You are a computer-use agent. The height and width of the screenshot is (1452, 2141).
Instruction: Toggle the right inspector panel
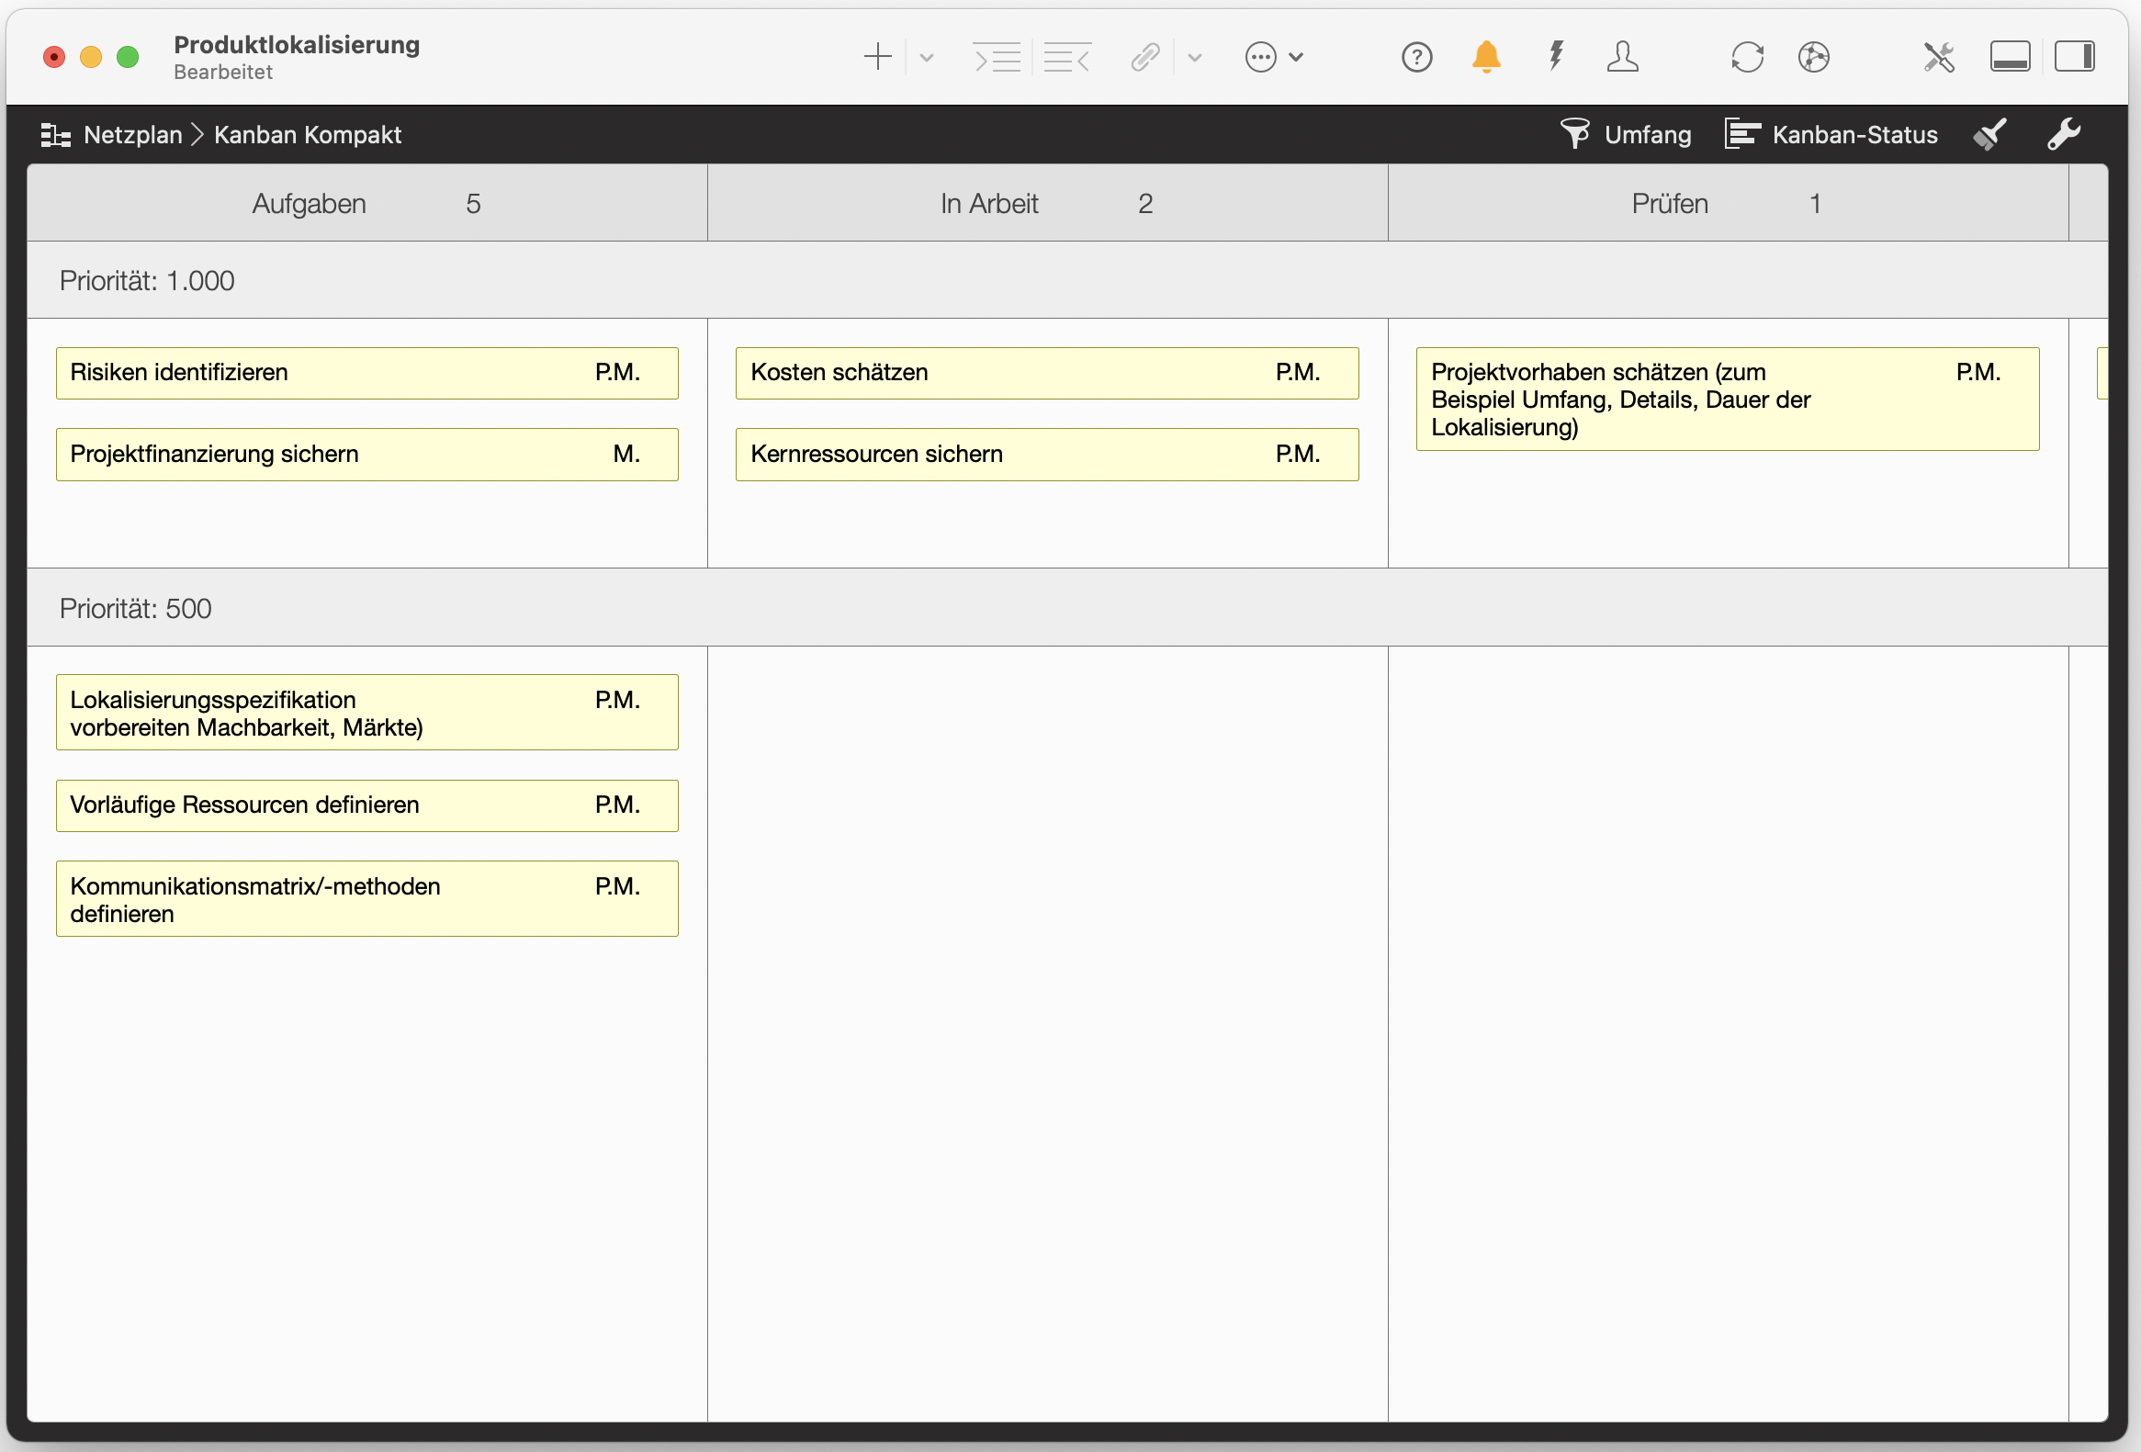(2076, 57)
